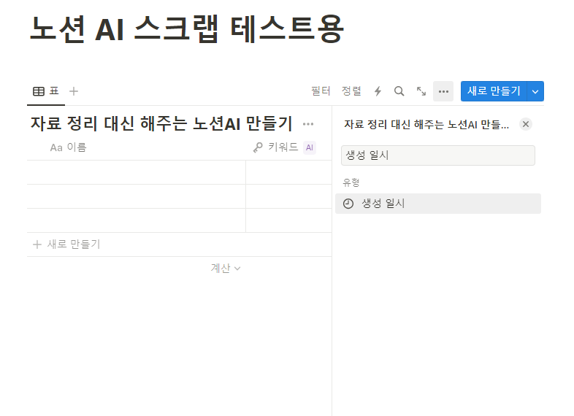Click the database title 자료 정리 대신 해주는 노션AI 만들기
The width and height of the screenshot is (574, 416).
(x=161, y=123)
